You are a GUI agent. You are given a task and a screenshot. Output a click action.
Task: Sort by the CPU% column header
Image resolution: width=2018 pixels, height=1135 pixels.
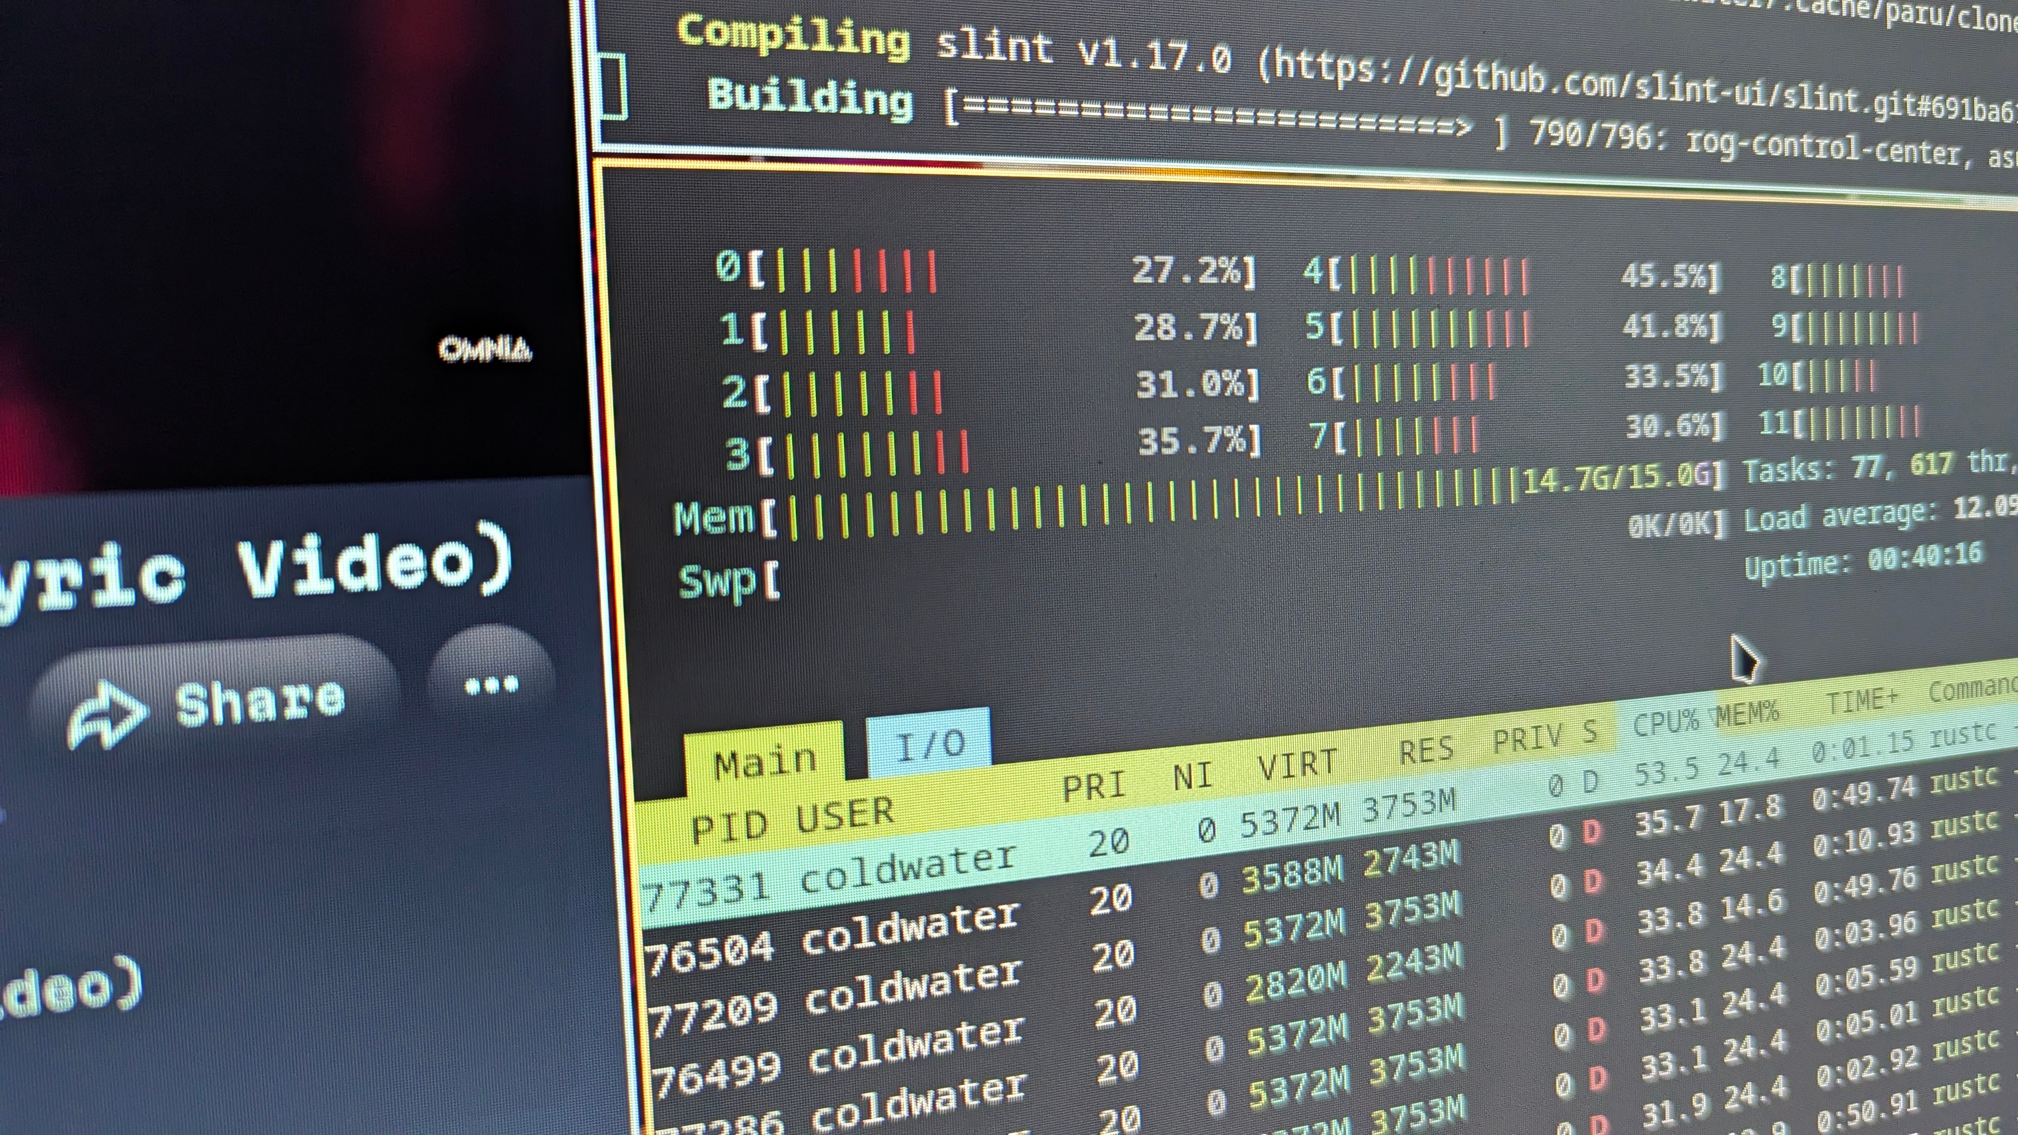tap(1666, 723)
